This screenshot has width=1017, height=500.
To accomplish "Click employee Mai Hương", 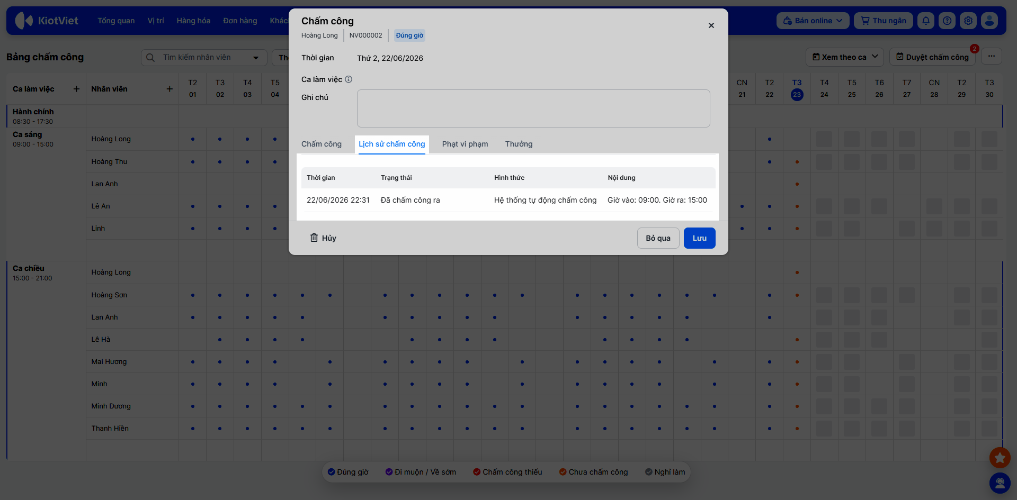I will click(x=109, y=362).
